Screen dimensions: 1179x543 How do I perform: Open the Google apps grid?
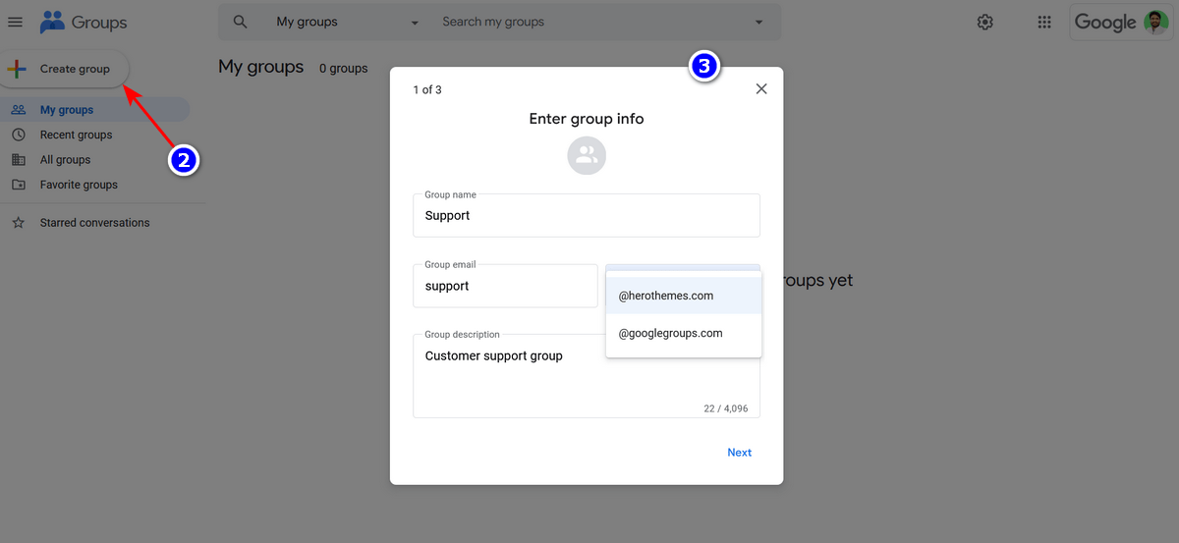click(x=1044, y=22)
